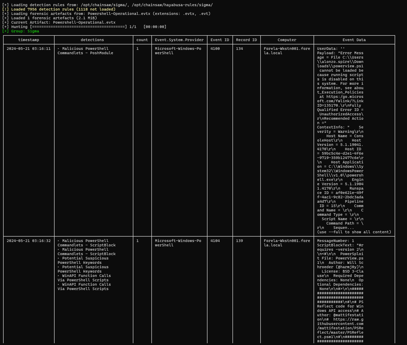
Task: Open the raw.githubusercontent.com PSReflect link
Action: pyautogui.click(x=340, y=328)
